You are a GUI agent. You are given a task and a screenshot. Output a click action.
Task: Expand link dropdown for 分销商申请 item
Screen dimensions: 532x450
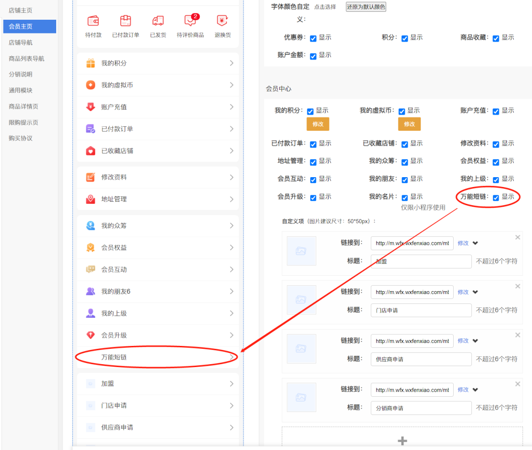pyautogui.click(x=475, y=390)
